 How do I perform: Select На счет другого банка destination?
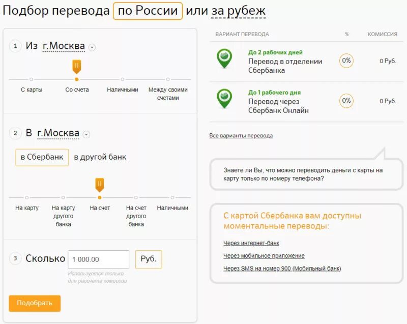[x=136, y=216]
